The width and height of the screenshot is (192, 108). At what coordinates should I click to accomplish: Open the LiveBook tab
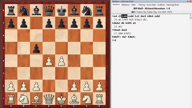pos(161,5)
